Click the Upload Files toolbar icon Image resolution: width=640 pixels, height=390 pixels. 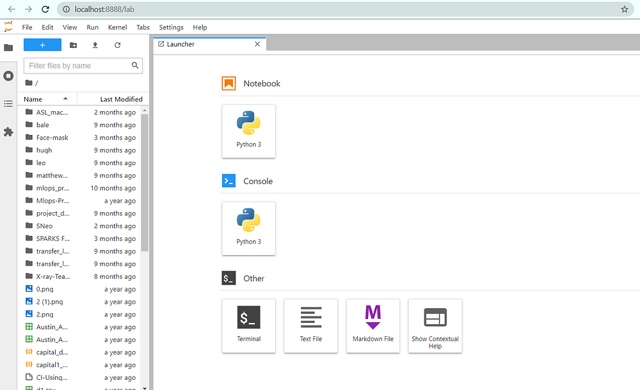click(95, 45)
